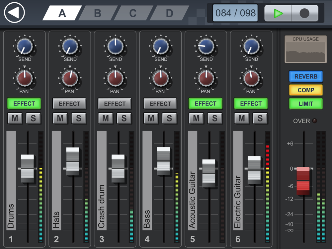The height and width of the screenshot is (249, 332).
Task: Toggle the master REVERB button
Action: (306, 76)
